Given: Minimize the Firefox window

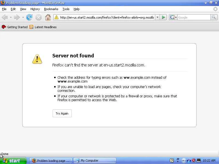Looking at the screenshot, I should 206,3.
